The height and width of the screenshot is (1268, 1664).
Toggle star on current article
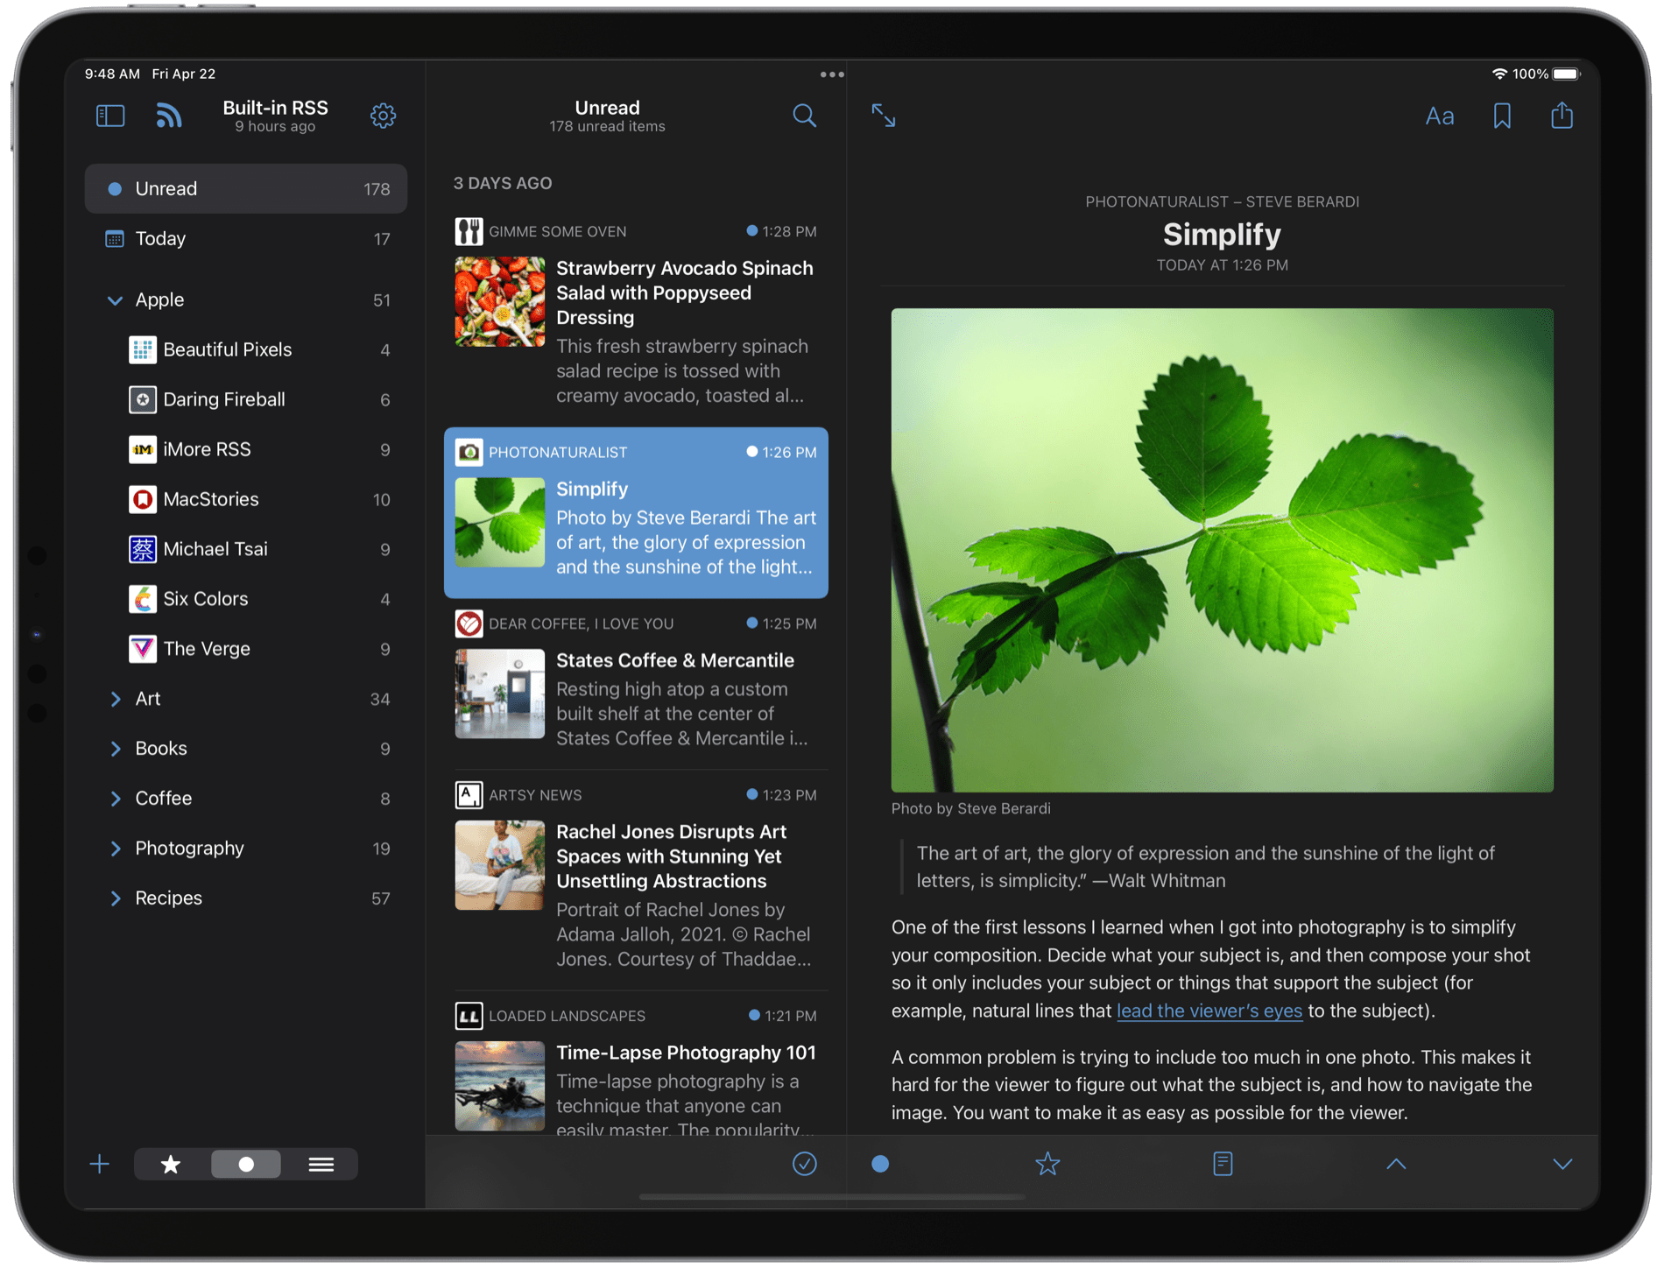click(x=1047, y=1163)
